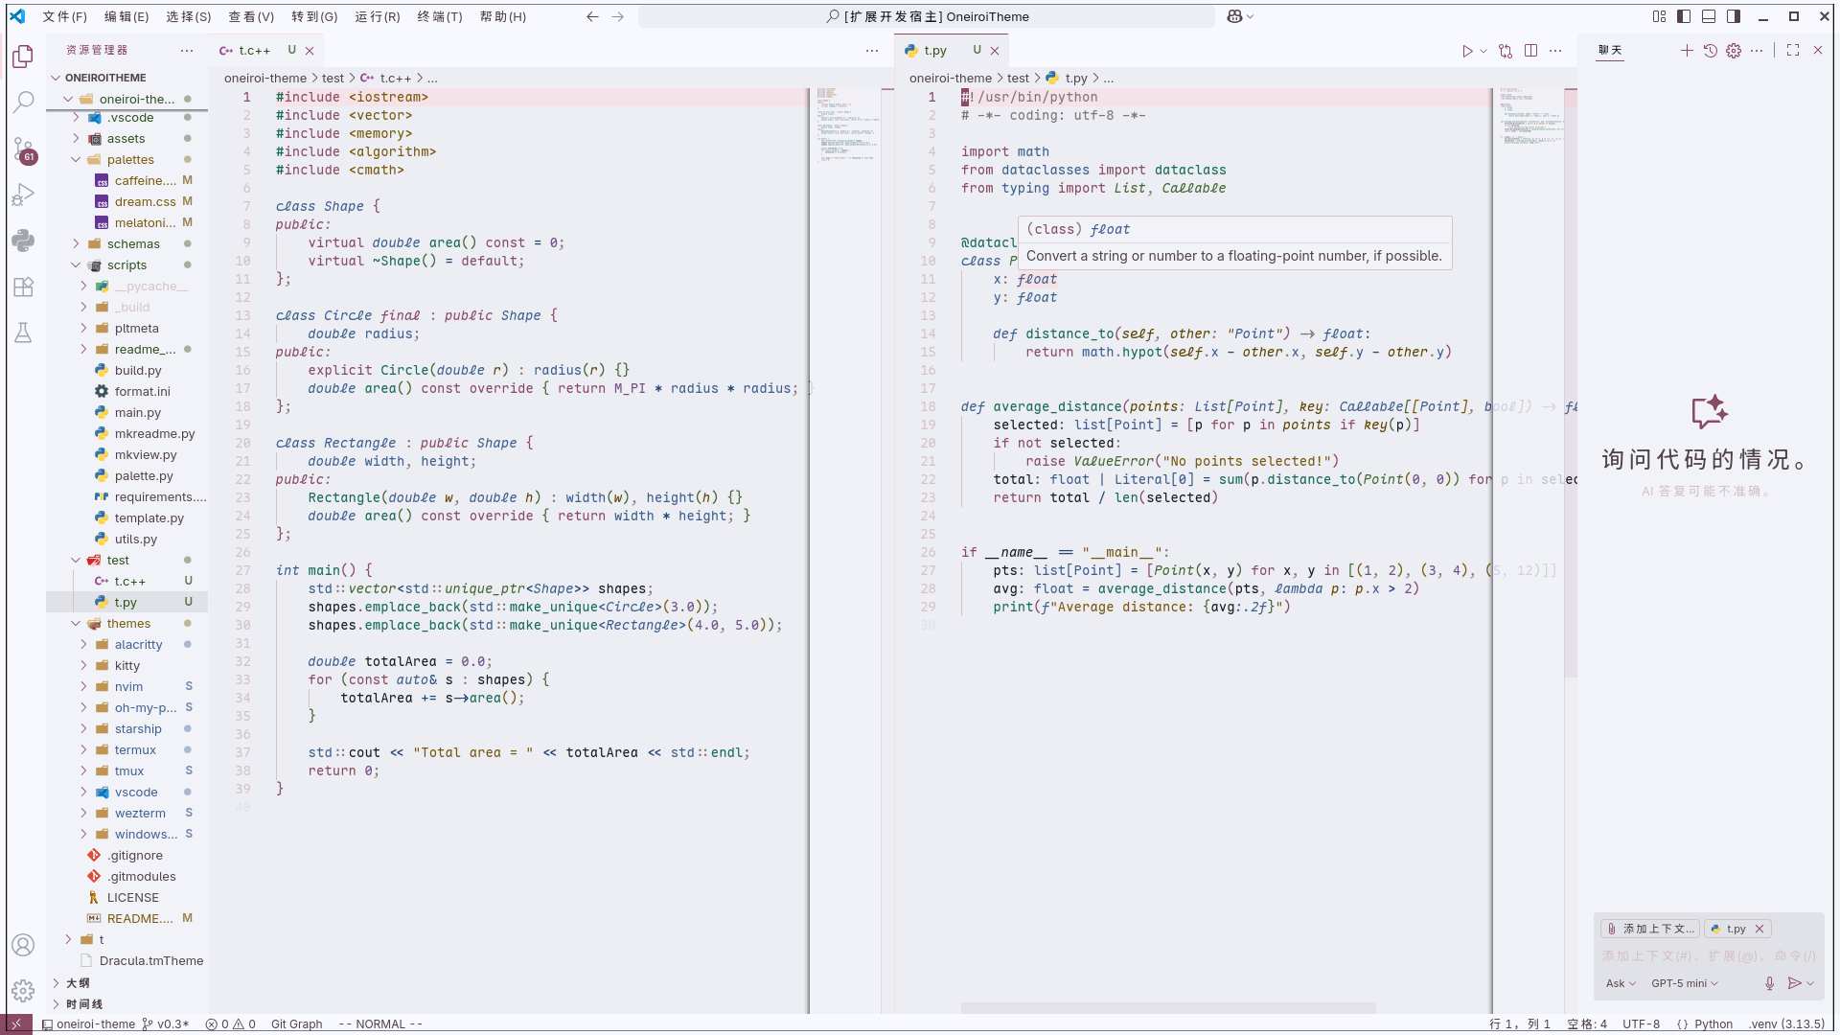The height and width of the screenshot is (1035, 1840).
Task: Click Git Graph in the status bar
Action: [x=296, y=1023]
